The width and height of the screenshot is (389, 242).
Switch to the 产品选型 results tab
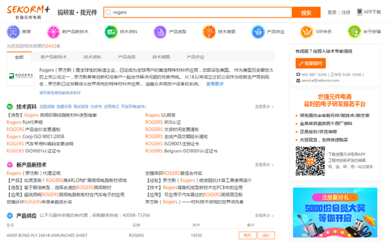(126, 57)
